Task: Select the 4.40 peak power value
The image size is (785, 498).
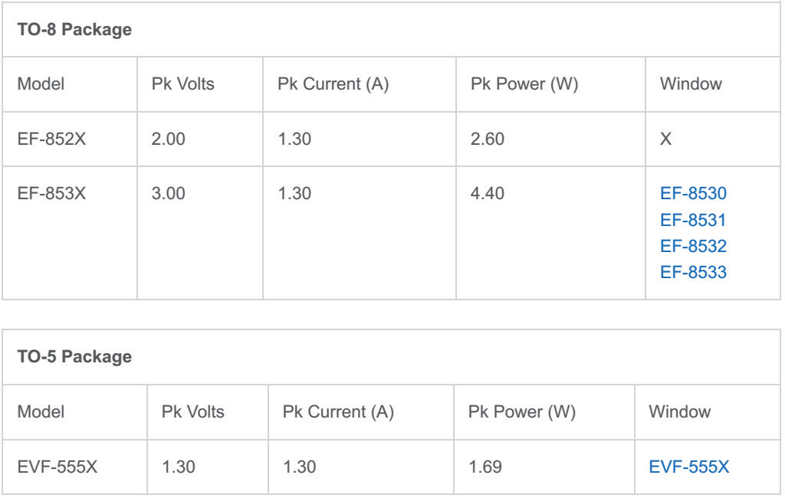Action: (488, 194)
